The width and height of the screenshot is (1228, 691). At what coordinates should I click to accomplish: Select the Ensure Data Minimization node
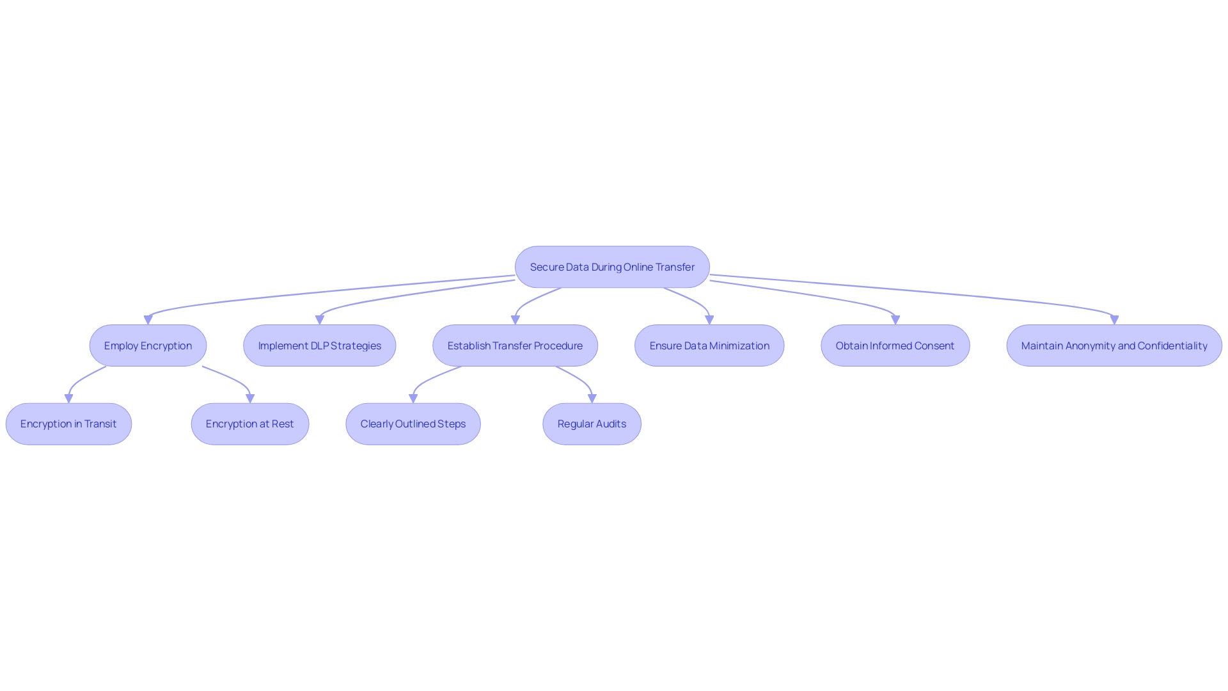[x=709, y=345]
